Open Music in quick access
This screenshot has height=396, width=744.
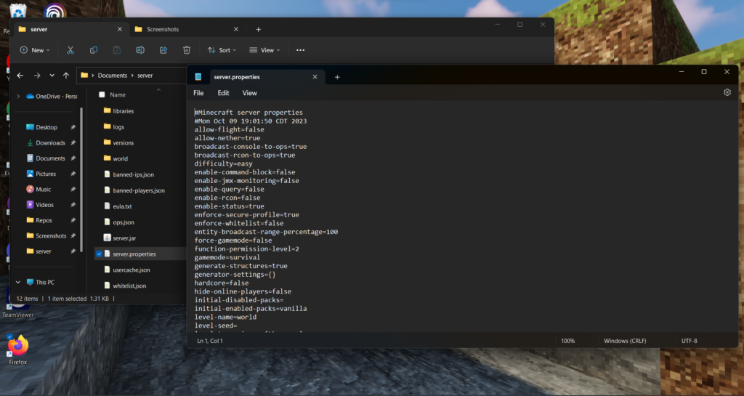[x=43, y=189]
